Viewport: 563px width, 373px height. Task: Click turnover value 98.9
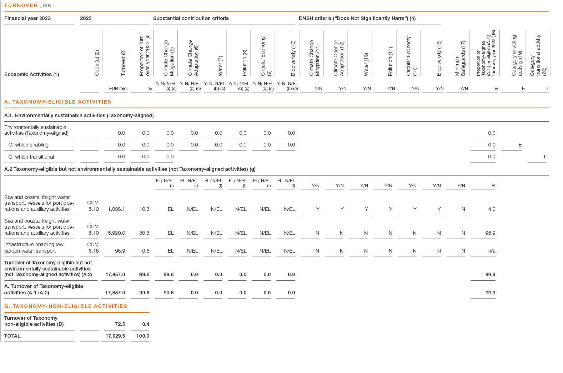pos(120,251)
